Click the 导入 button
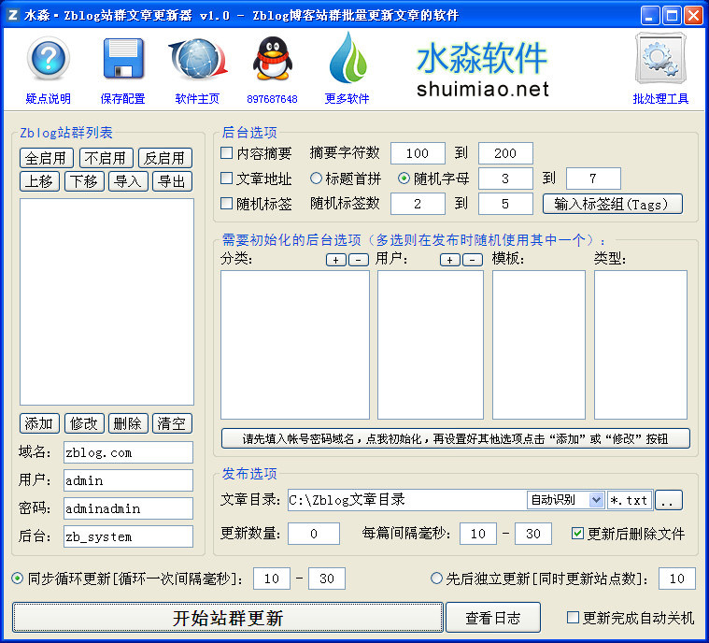 click(128, 181)
